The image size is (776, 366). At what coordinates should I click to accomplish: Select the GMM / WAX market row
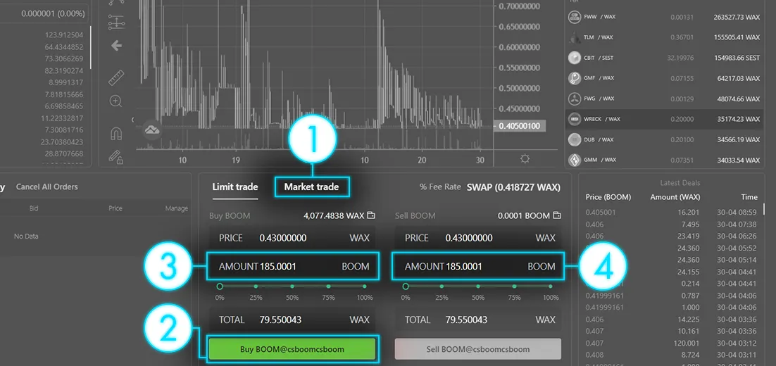(x=663, y=160)
